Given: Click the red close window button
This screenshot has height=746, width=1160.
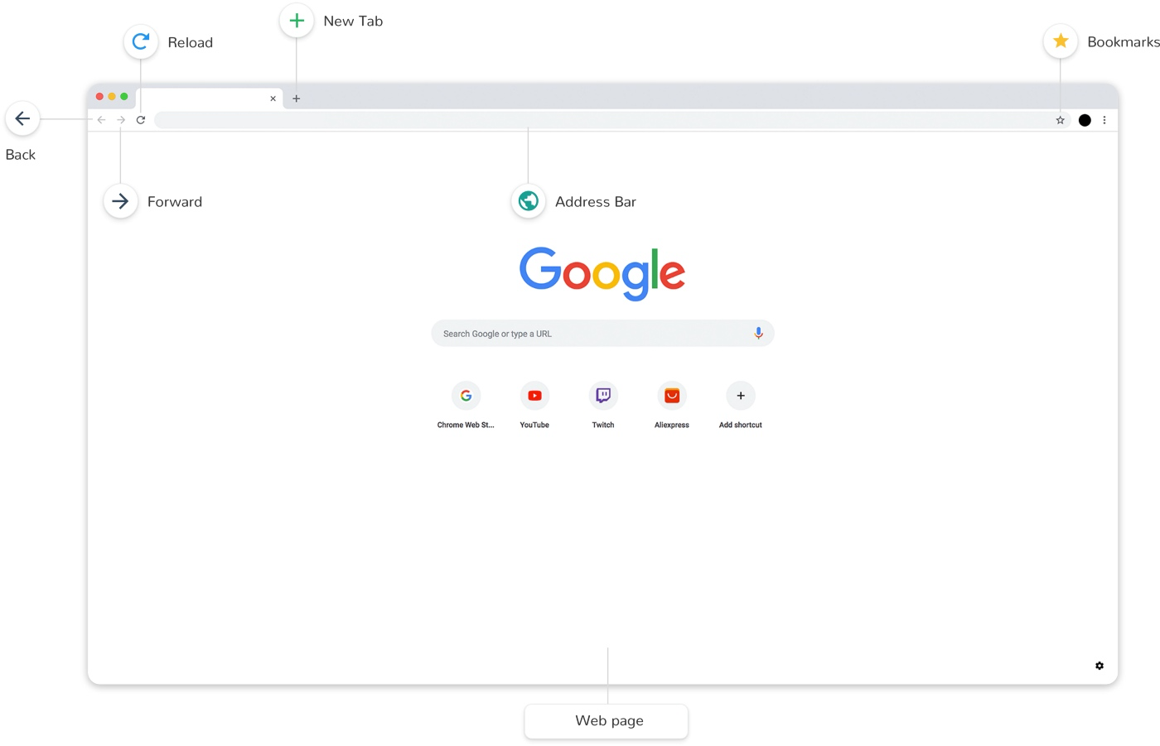Looking at the screenshot, I should (x=99, y=97).
